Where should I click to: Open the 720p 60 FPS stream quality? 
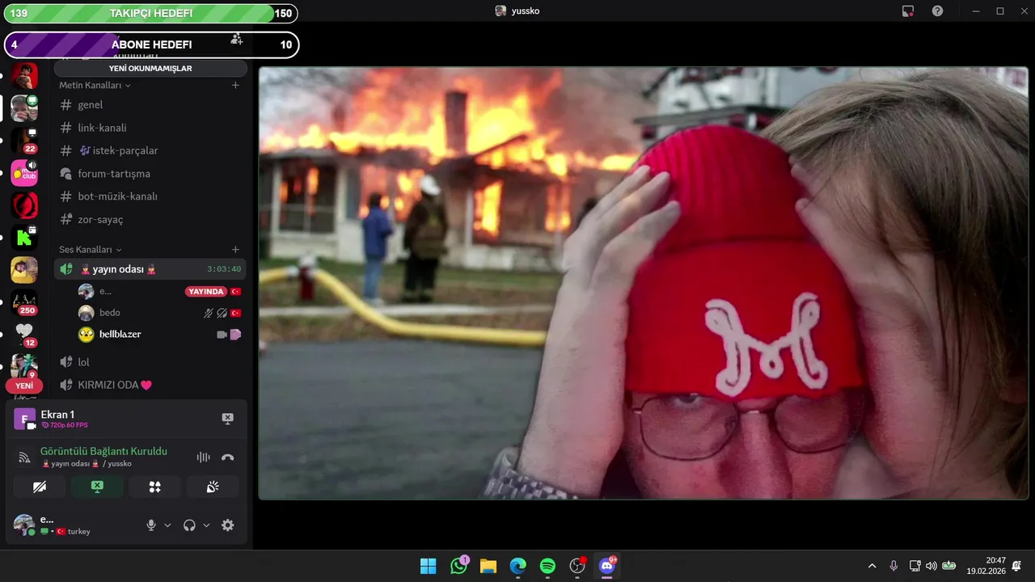tap(65, 425)
